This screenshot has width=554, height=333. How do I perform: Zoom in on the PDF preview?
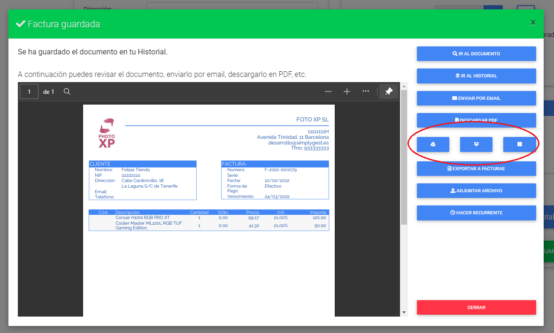pos(347,91)
